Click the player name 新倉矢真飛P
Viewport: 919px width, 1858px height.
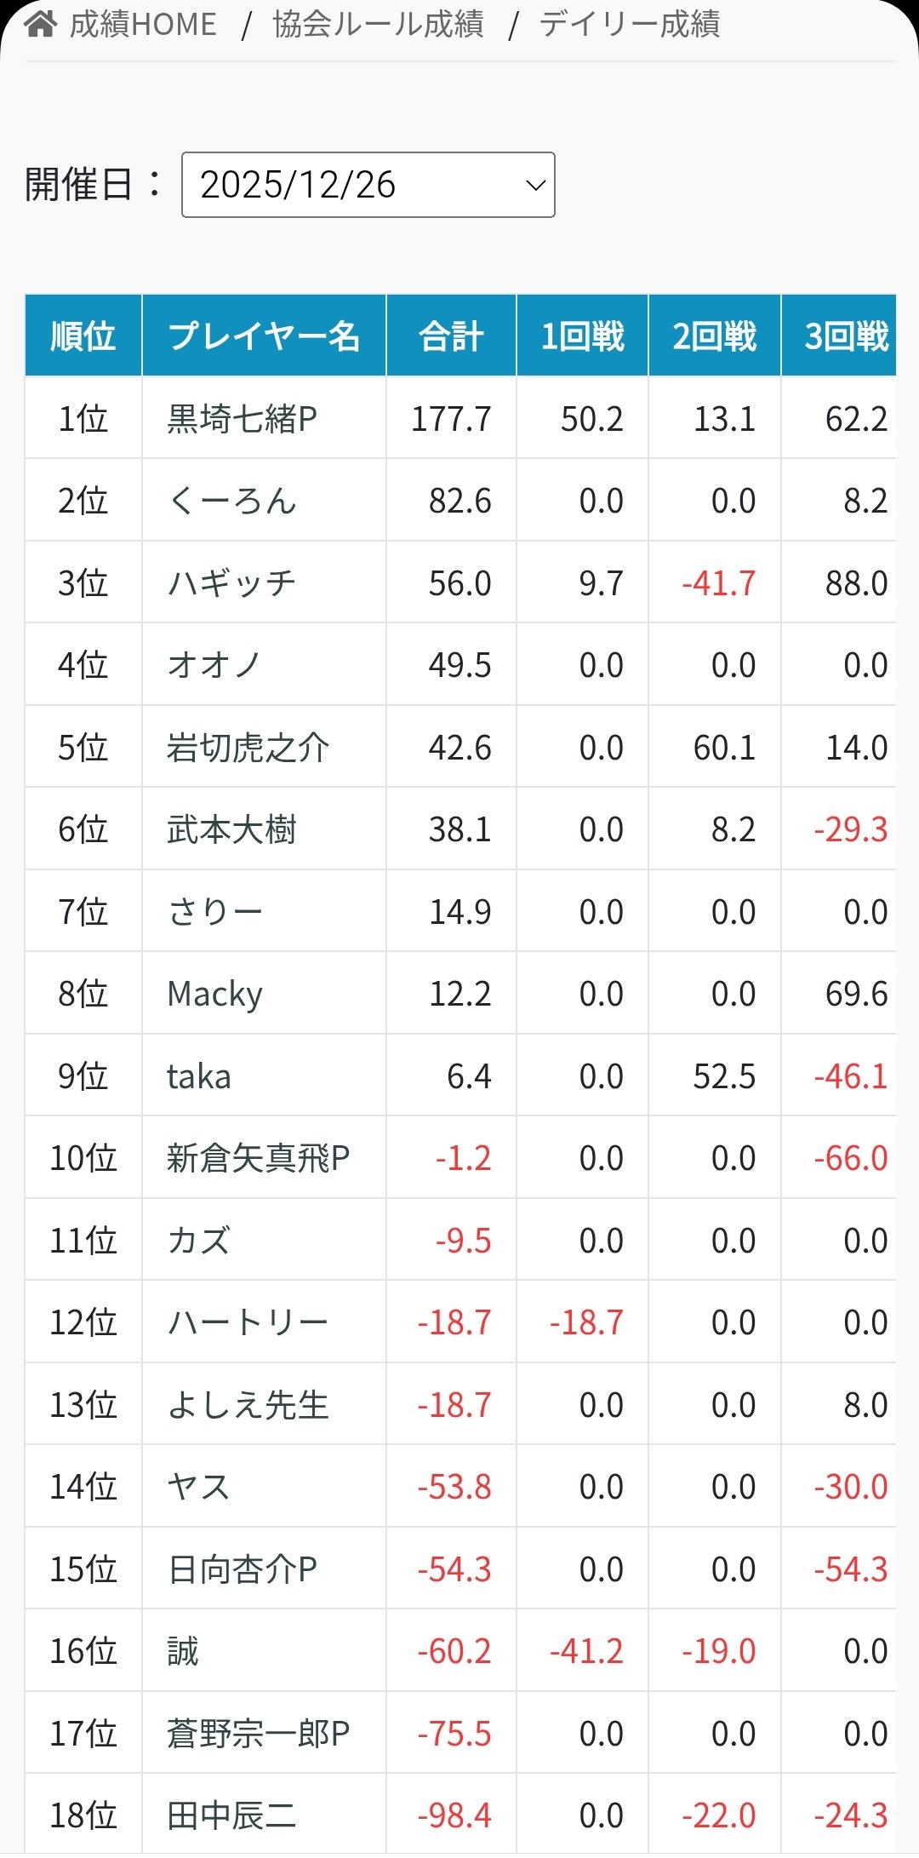258,1158
